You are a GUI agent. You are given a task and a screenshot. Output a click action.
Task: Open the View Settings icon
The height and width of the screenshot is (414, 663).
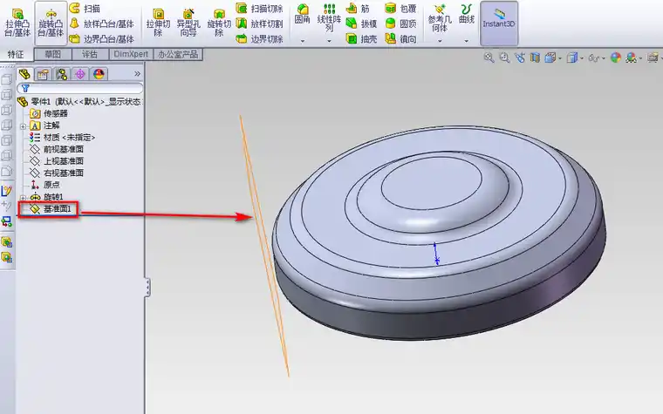pyautogui.click(x=653, y=58)
